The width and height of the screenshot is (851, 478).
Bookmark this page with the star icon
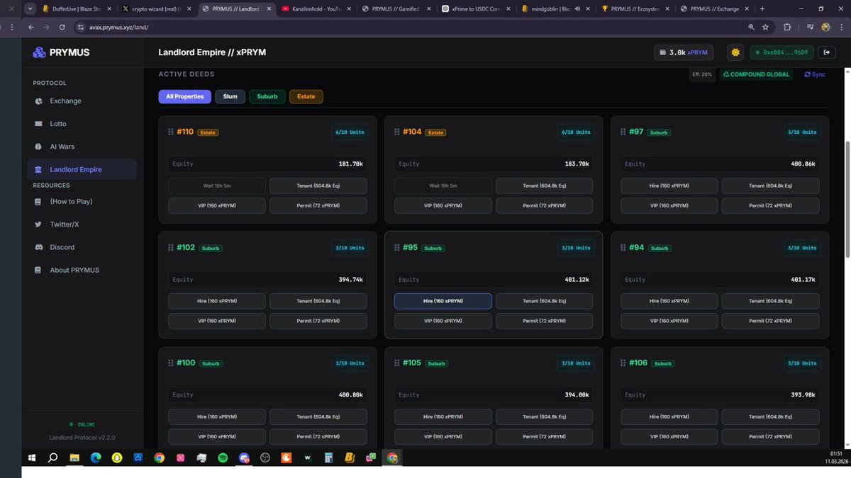(765, 27)
